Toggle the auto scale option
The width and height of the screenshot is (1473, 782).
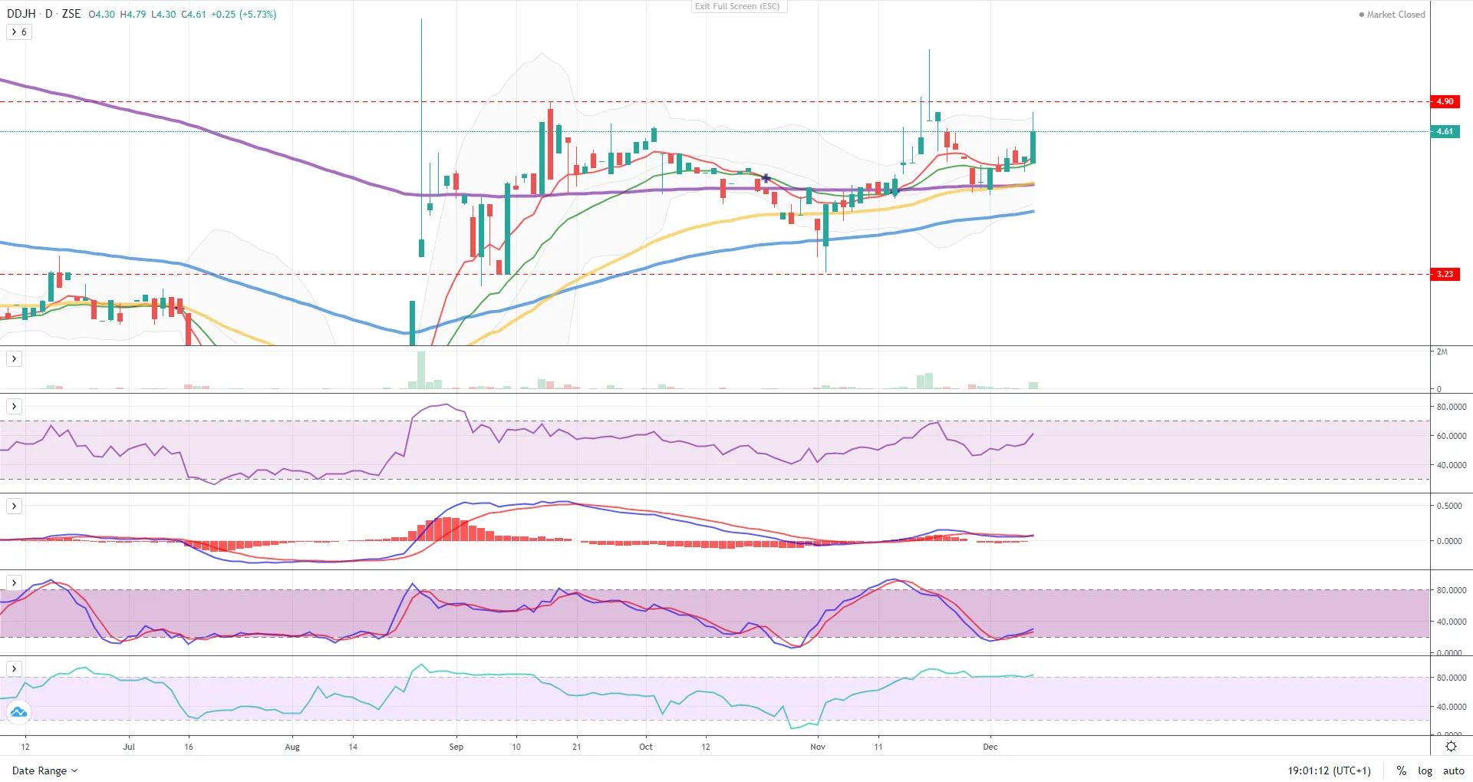click(1453, 770)
